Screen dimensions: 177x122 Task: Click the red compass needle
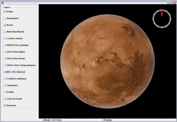tap(162, 13)
